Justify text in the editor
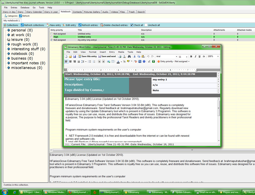The height and width of the screenshot is (195, 255). pyautogui.click(x=79, y=62)
